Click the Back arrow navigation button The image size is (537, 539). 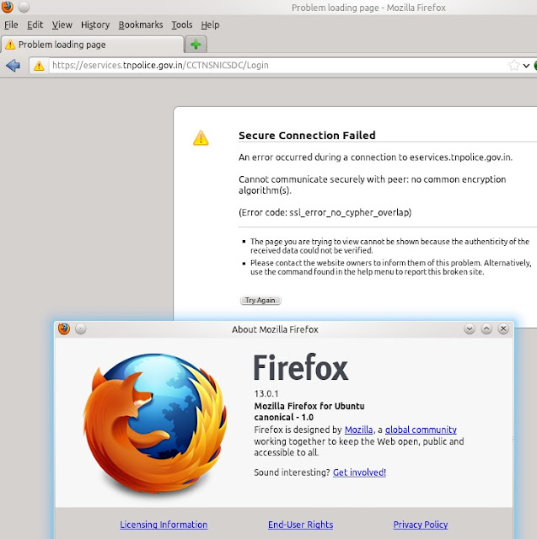tap(13, 65)
